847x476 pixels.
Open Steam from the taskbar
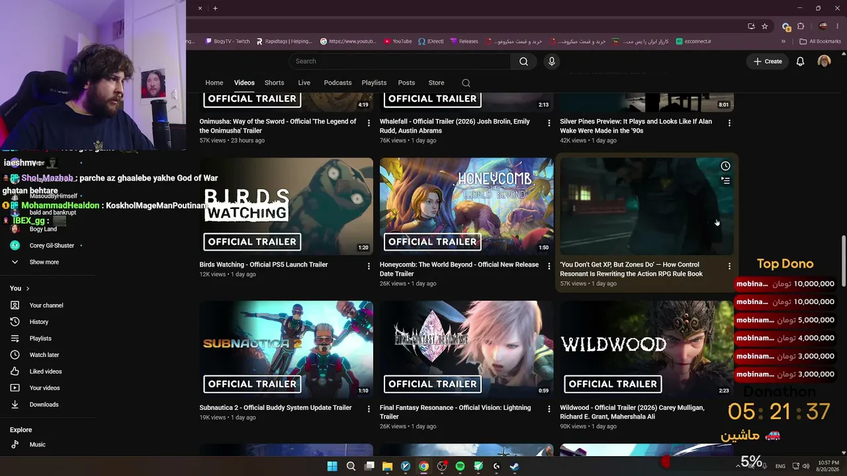click(x=514, y=466)
